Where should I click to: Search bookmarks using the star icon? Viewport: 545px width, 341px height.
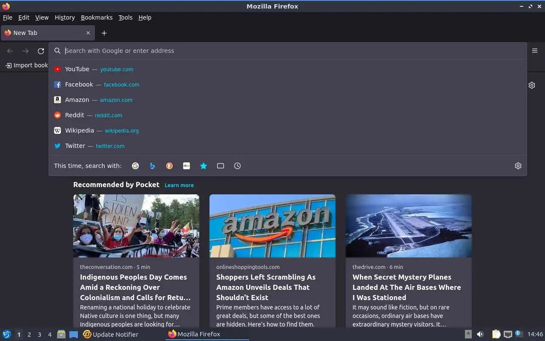coord(204,166)
